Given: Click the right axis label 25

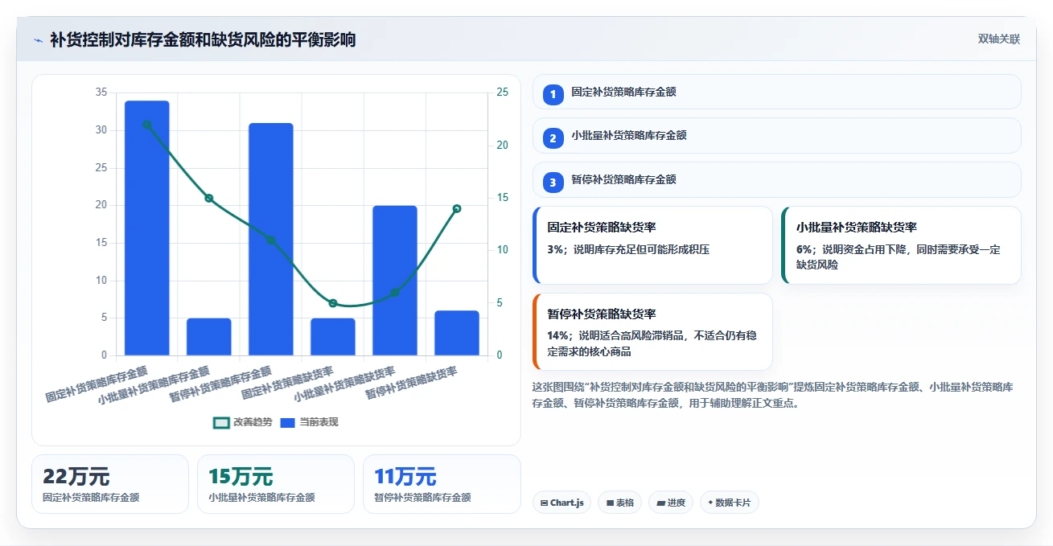Looking at the screenshot, I should [503, 92].
